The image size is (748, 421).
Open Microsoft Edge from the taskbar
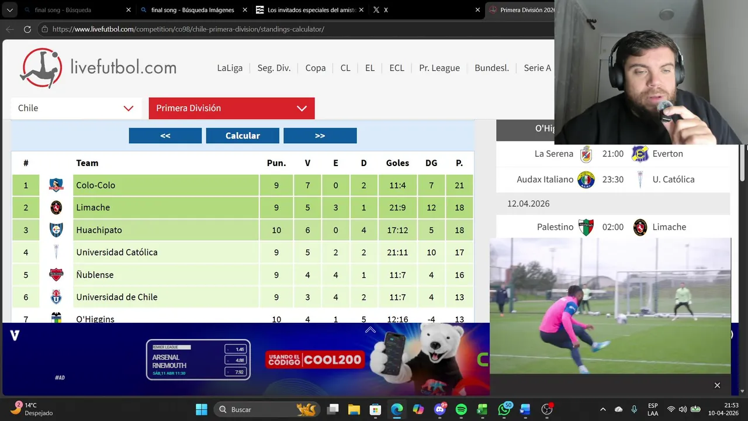coord(397,409)
